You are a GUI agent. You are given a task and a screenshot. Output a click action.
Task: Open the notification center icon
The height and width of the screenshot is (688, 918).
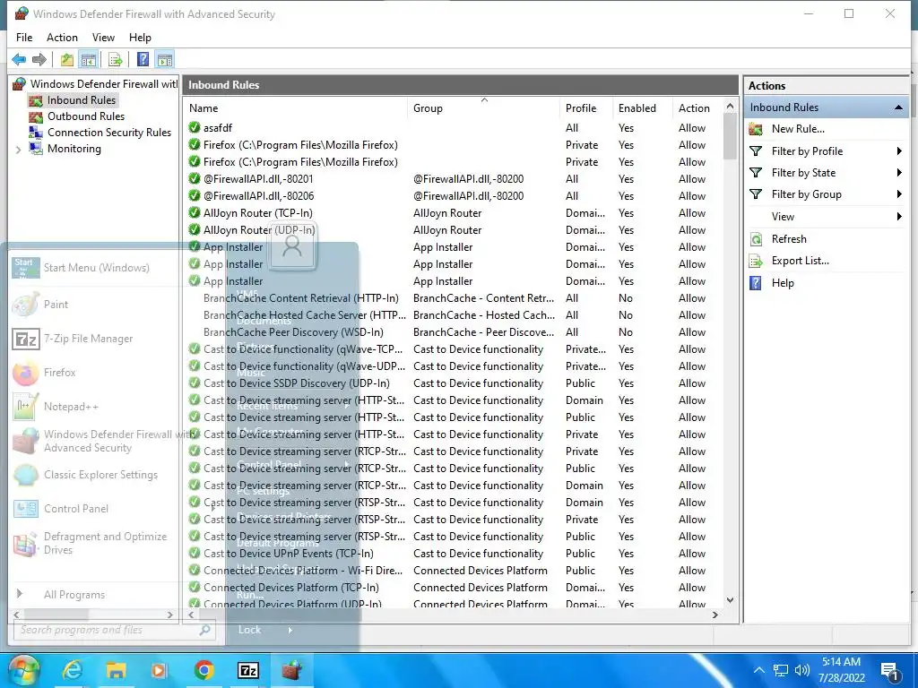click(x=890, y=672)
